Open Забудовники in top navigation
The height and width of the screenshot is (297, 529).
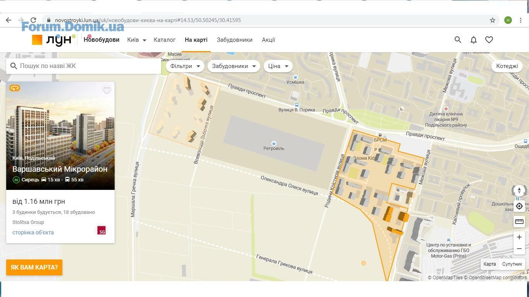(235, 39)
